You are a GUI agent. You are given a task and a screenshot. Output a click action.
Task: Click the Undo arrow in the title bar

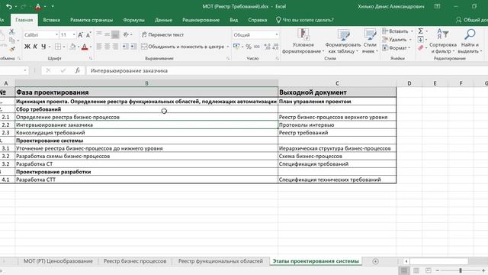[x=8, y=6]
